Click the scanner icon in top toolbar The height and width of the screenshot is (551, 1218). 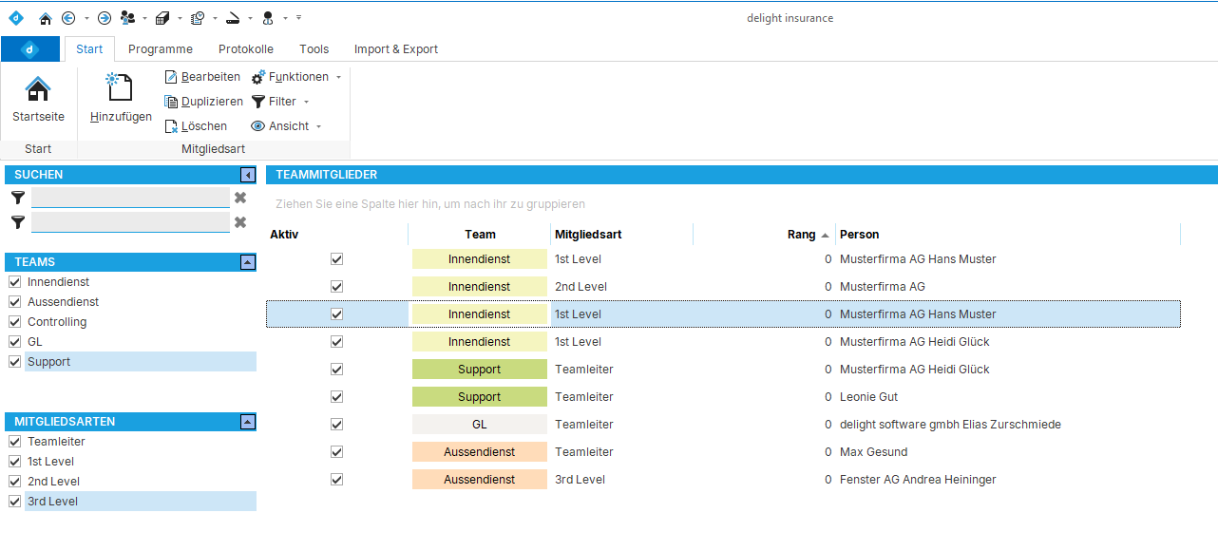[x=233, y=18]
